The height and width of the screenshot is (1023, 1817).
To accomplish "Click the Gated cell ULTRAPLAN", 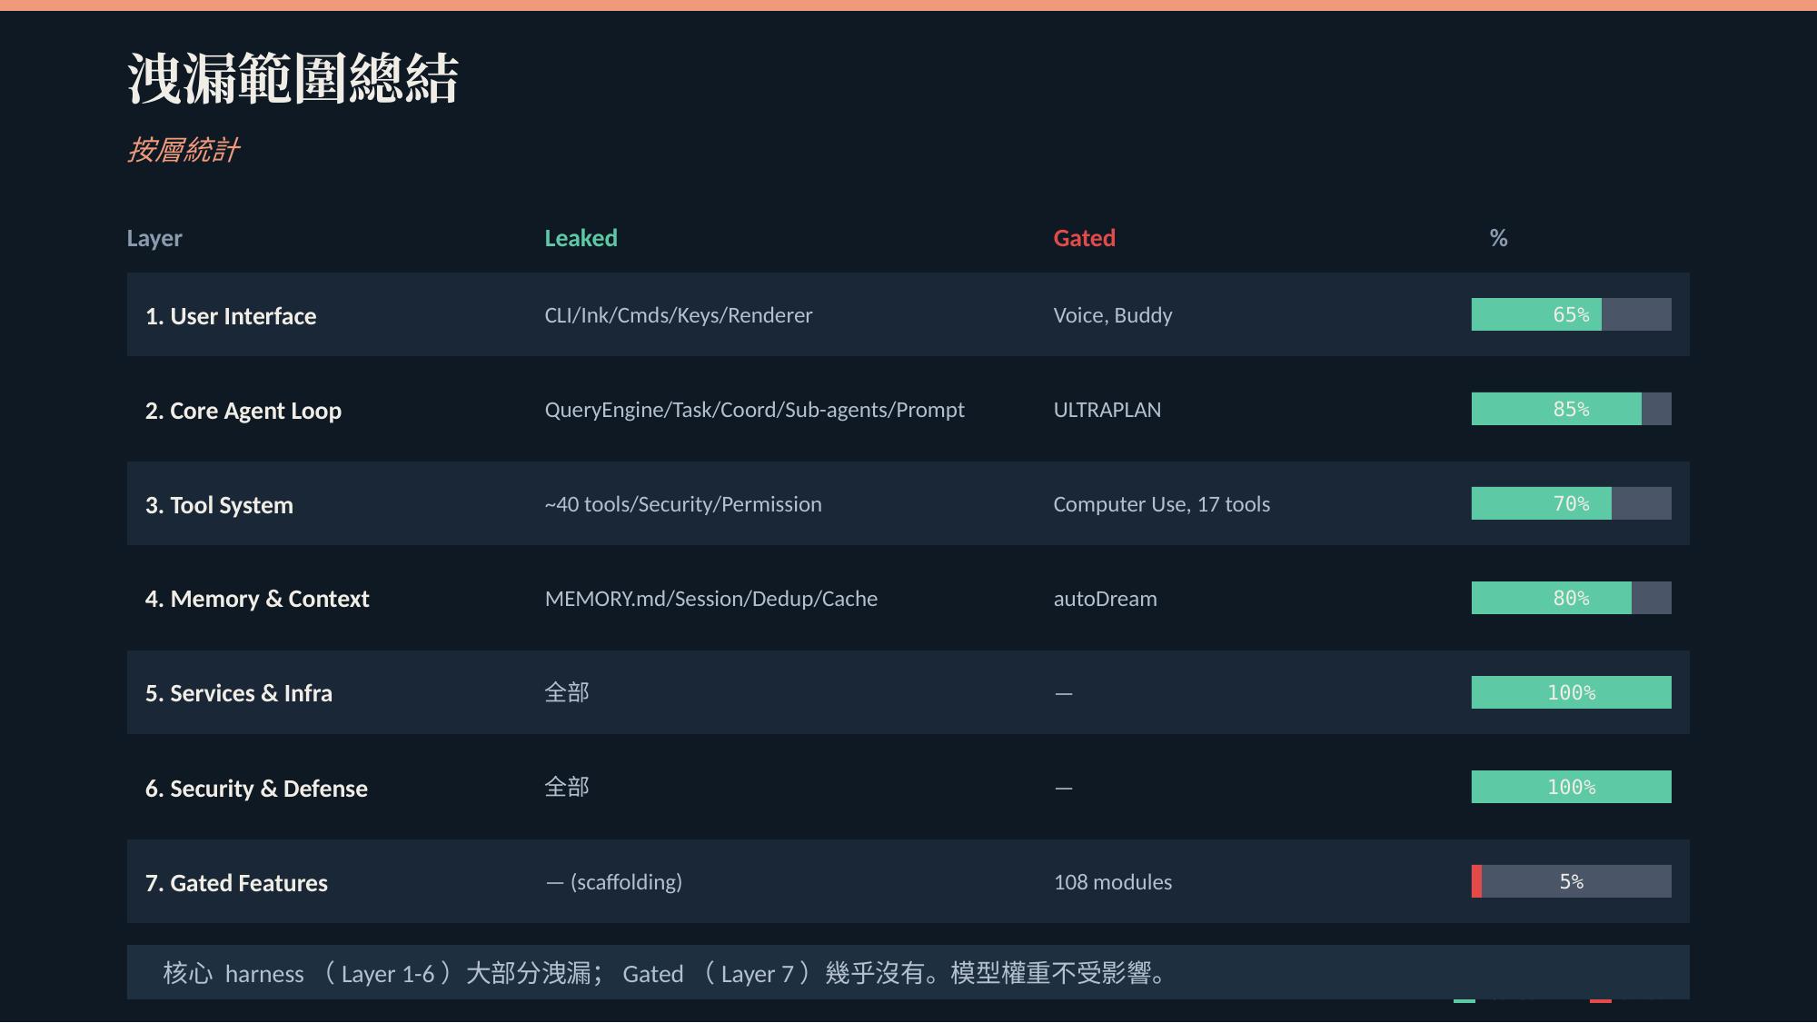I will [x=1107, y=410].
